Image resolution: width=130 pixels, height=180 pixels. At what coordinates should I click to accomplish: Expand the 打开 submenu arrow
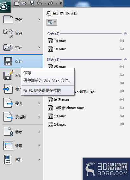click(39, 47)
